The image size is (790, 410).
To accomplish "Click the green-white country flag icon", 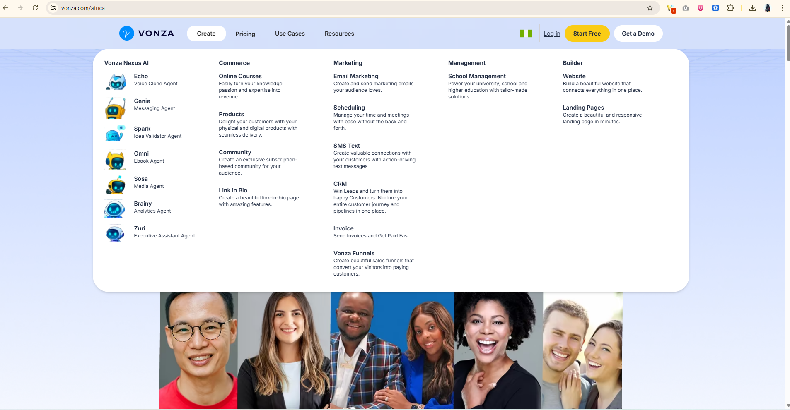I will (x=526, y=34).
